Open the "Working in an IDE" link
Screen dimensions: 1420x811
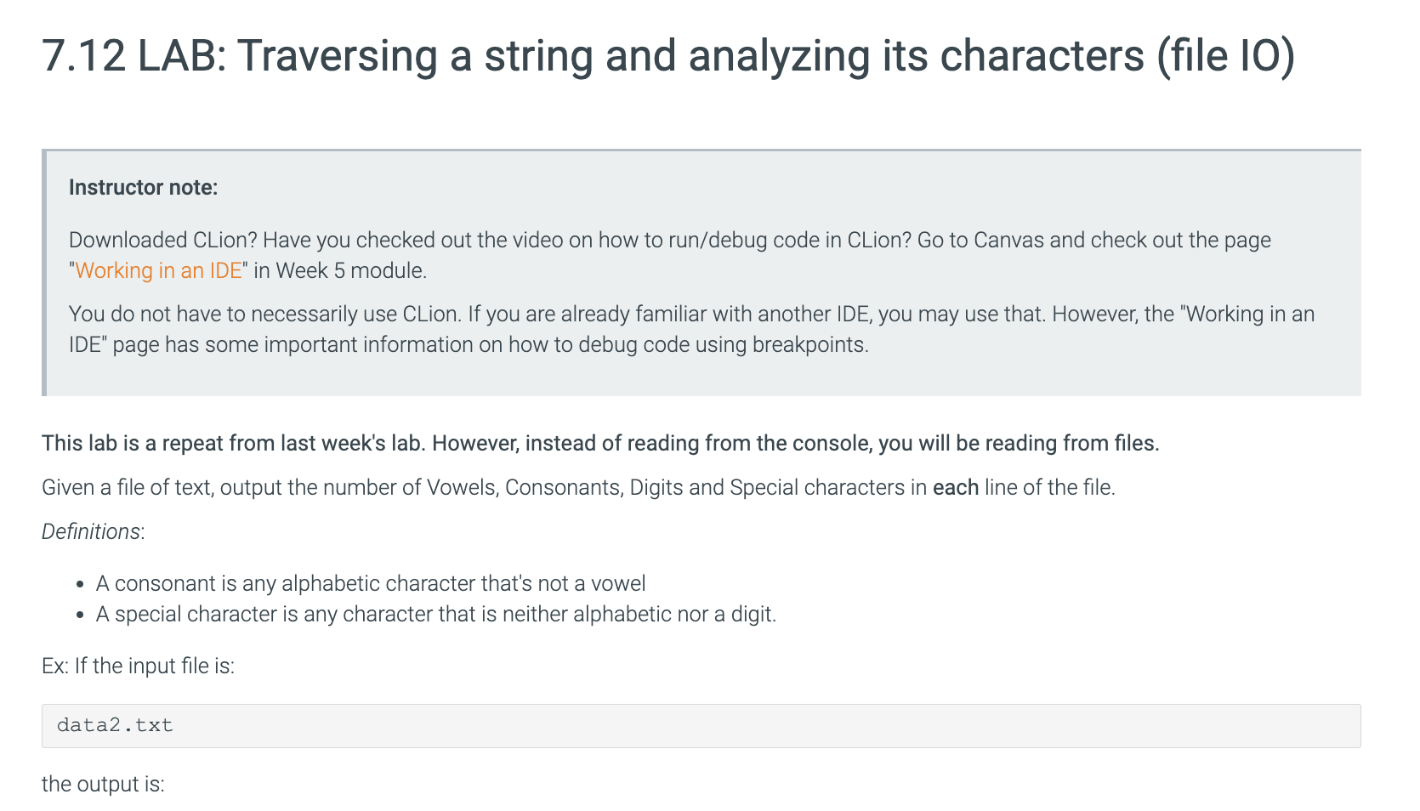[x=159, y=270]
